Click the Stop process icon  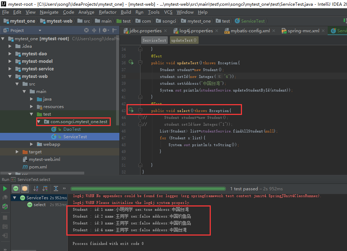5,218
